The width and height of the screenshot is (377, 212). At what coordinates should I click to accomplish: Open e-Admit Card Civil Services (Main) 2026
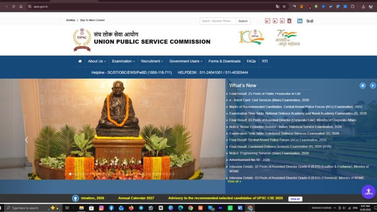tap(269, 100)
